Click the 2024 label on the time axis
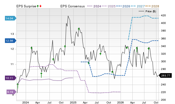The image size is (175, 104). click(25, 102)
